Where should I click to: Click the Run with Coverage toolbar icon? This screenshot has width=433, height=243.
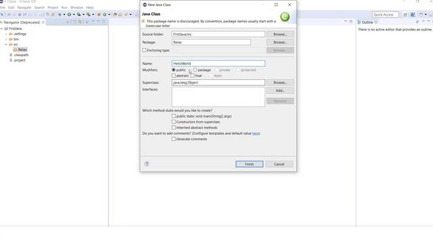click(x=78, y=14)
